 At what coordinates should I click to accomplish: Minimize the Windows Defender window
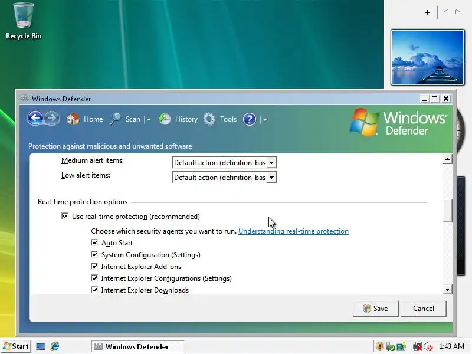(424, 99)
